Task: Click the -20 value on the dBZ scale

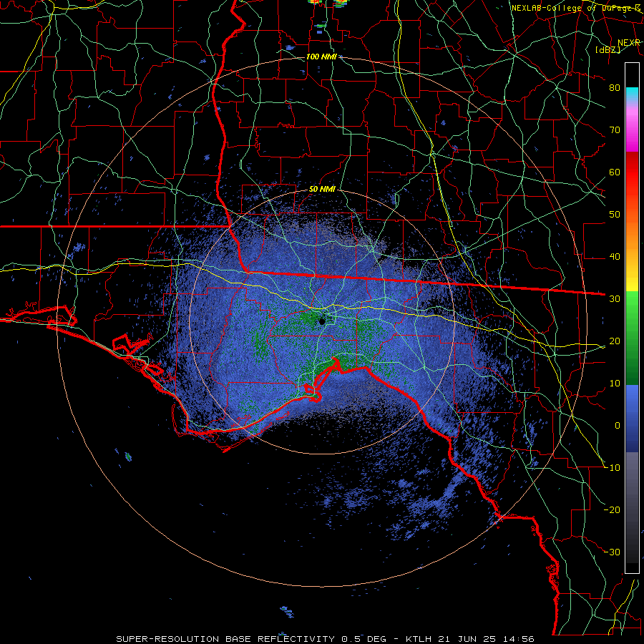Action: pos(612,509)
